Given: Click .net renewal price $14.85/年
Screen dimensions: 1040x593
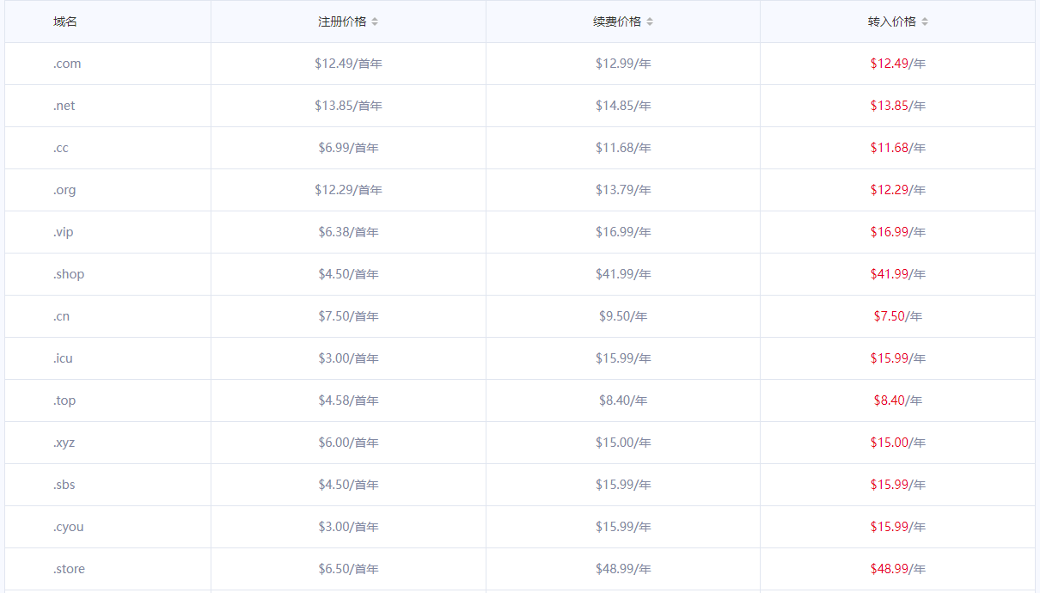Looking at the screenshot, I should tap(623, 106).
